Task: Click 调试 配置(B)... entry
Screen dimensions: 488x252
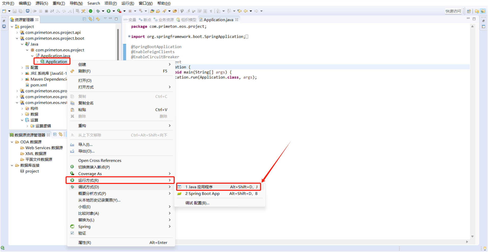Action: point(197,203)
